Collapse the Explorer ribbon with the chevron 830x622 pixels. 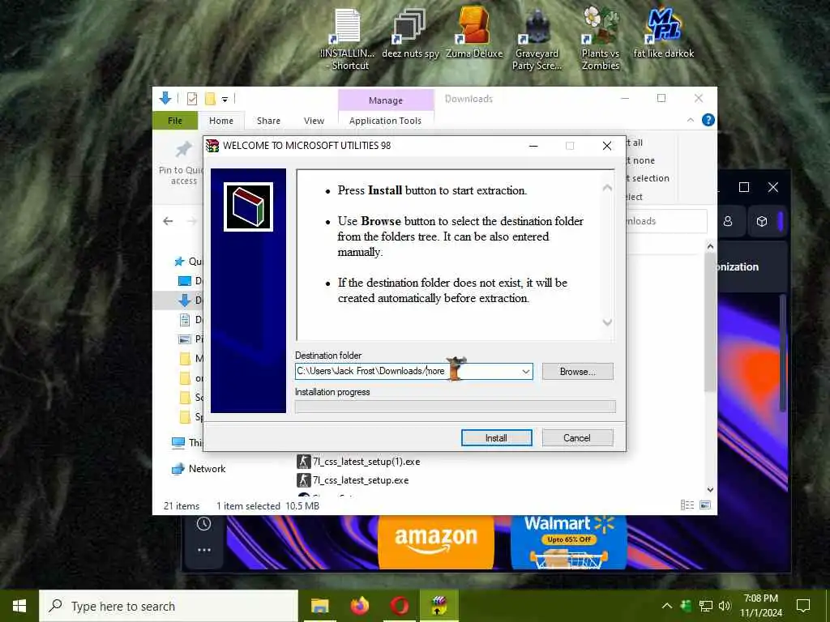click(x=691, y=120)
